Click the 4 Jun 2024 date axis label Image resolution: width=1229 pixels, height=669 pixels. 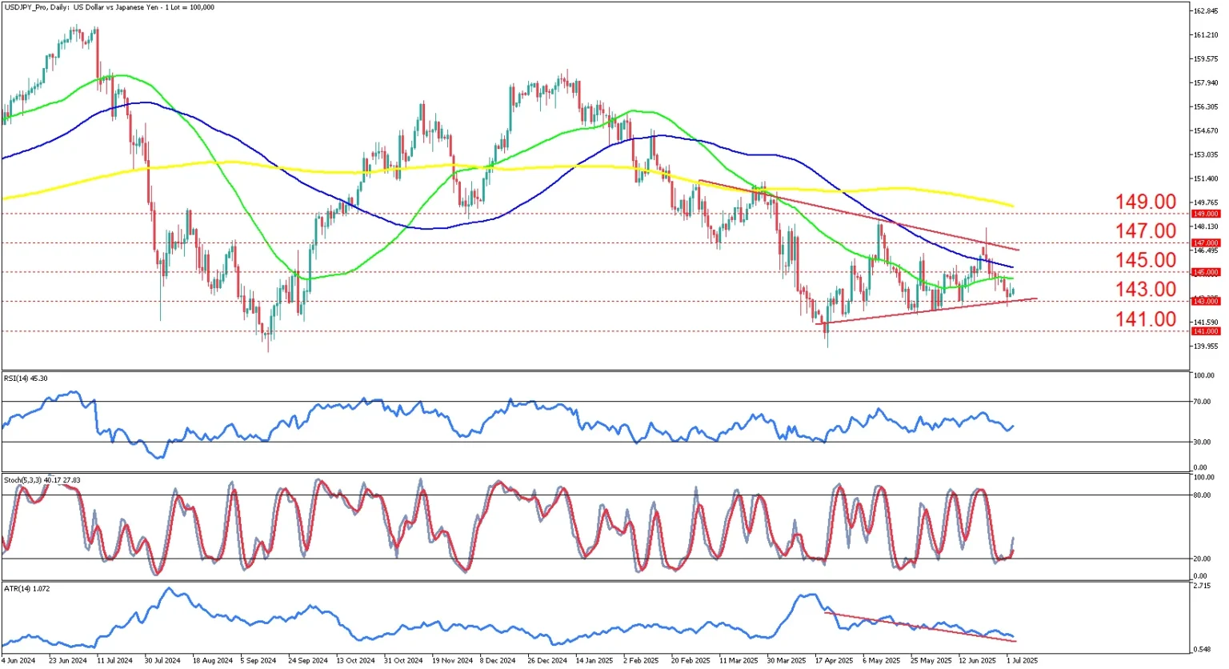(19, 662)
